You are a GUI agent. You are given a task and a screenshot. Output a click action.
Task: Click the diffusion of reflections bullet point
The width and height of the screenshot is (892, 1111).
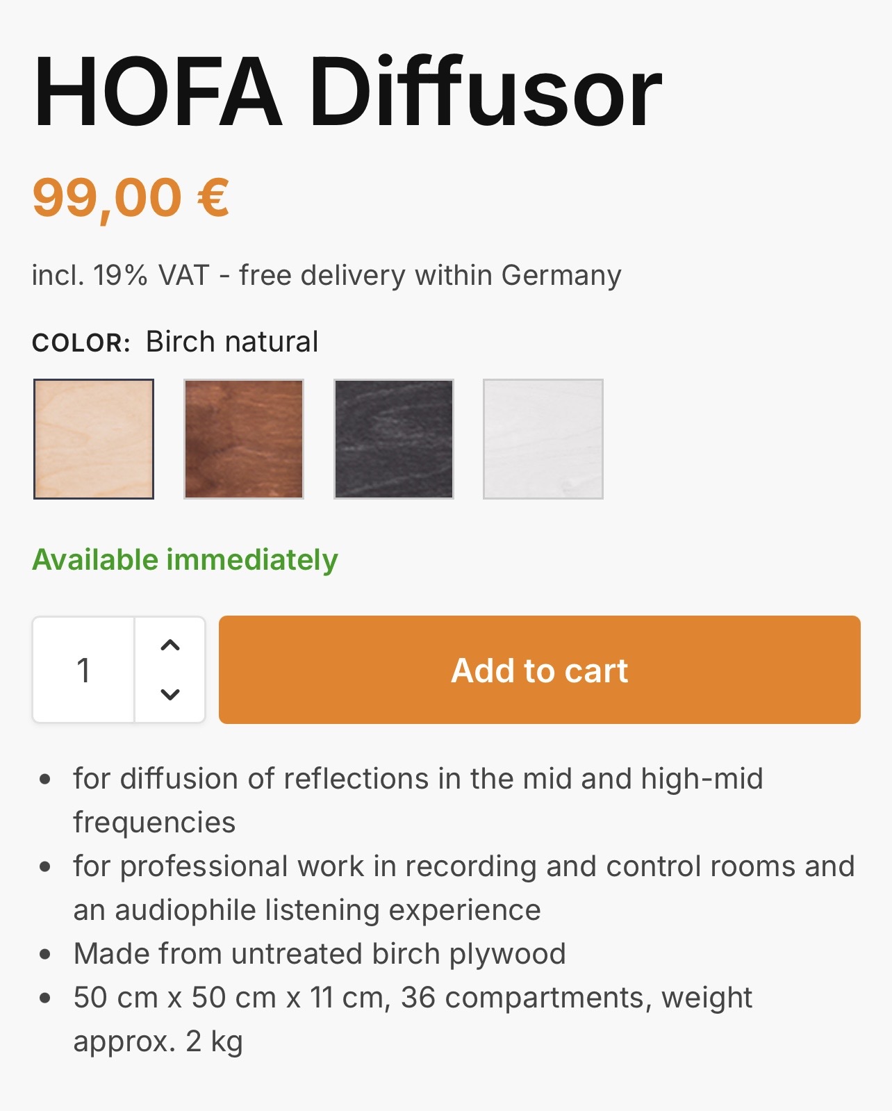coord(418,779)
